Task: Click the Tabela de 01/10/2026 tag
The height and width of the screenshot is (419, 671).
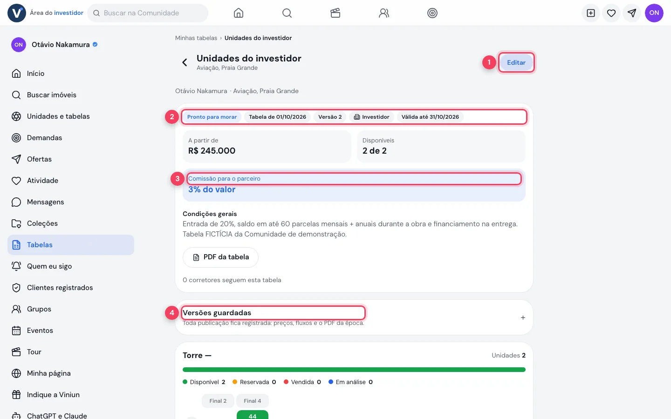Action: coord(278,117)
